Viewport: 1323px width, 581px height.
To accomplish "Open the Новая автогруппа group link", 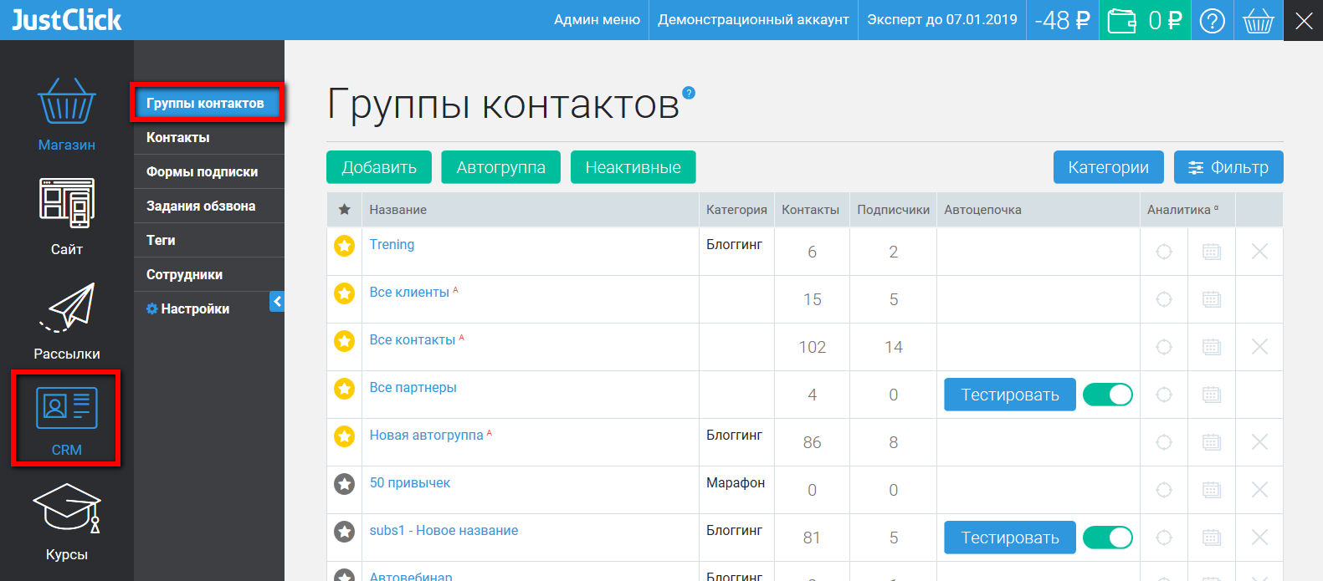I will tap(426, 435).
